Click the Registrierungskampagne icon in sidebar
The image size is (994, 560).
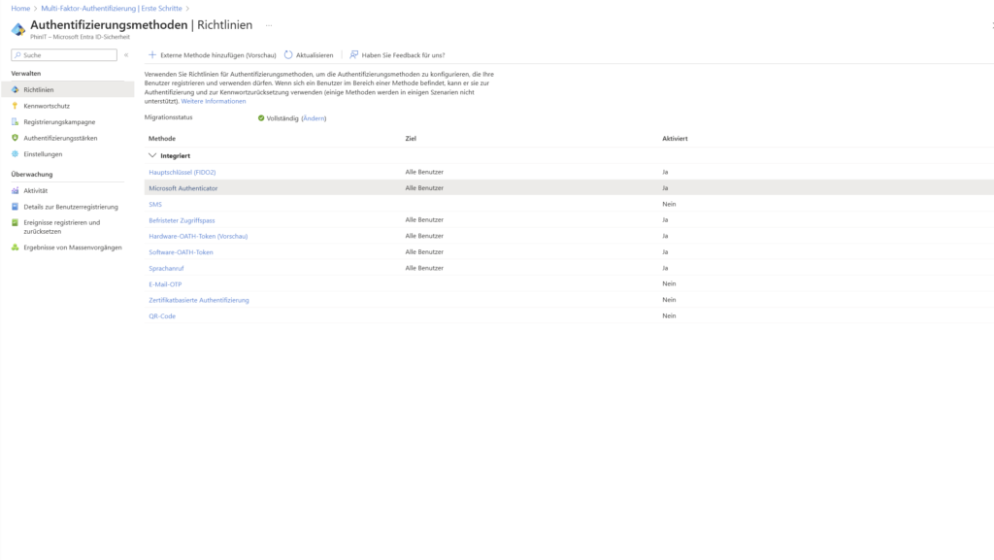tap(15, 122)
